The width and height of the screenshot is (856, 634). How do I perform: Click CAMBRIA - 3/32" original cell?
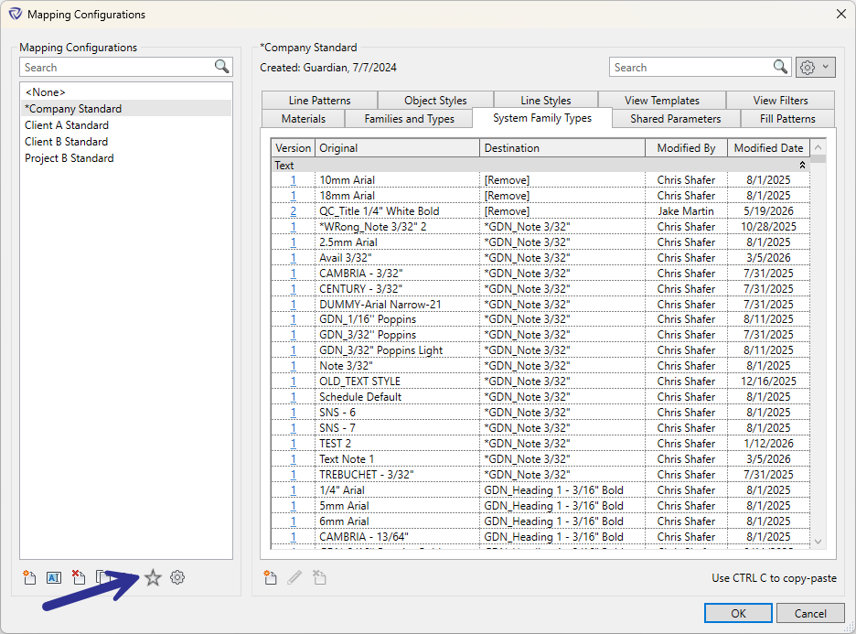coord(398,273)
